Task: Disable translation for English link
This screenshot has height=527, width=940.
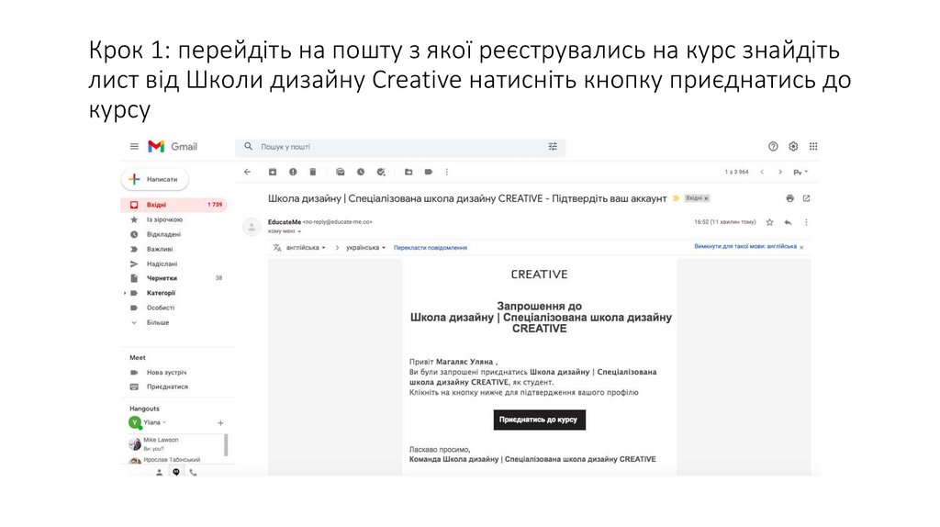Action: tap(745, 247)
